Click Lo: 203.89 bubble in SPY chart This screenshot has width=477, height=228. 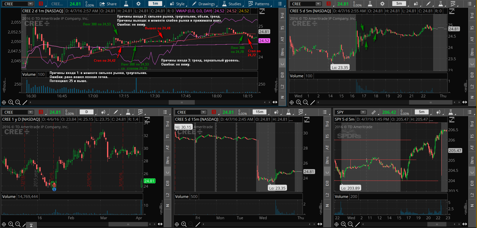350,188
